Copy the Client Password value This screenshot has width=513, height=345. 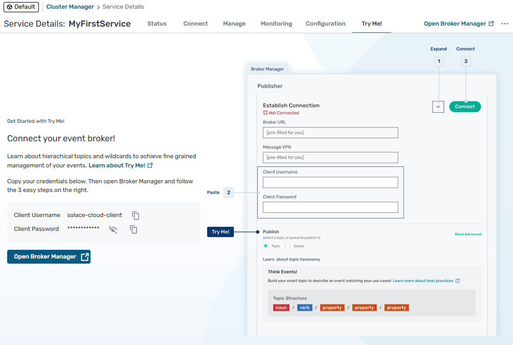133,229
